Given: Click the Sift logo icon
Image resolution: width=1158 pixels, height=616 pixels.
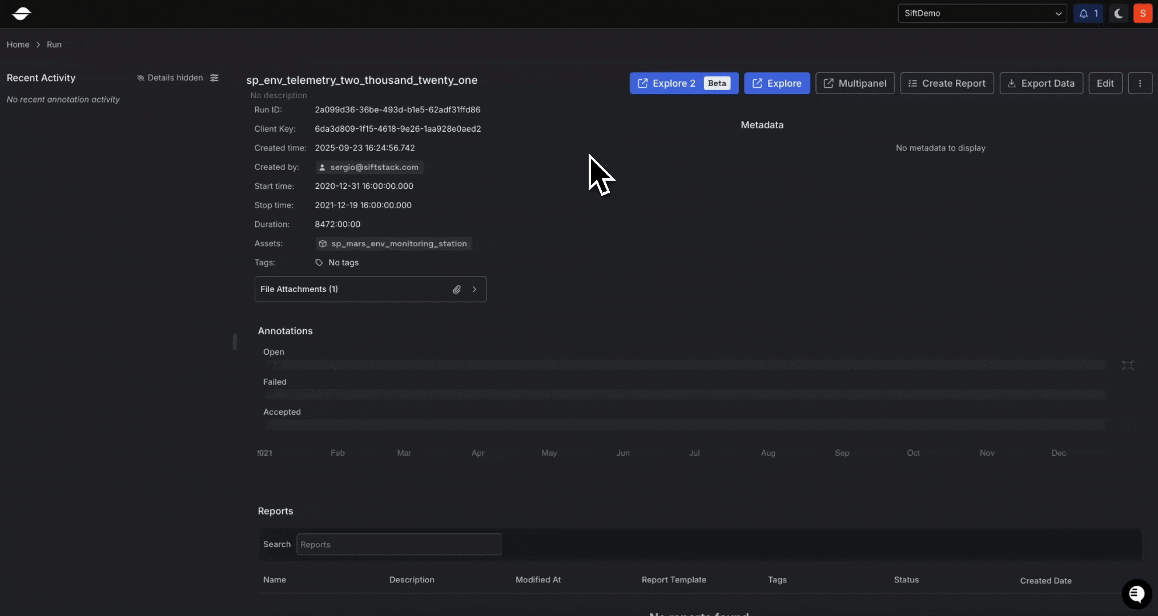Looking at the screenshot, I should [21, 13].
